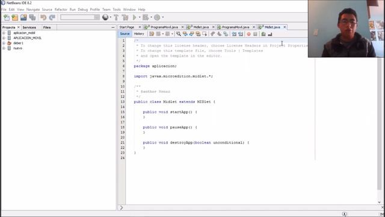Open the Window menu
Screen dimensions: 385x217
click(x=129, y=10)
